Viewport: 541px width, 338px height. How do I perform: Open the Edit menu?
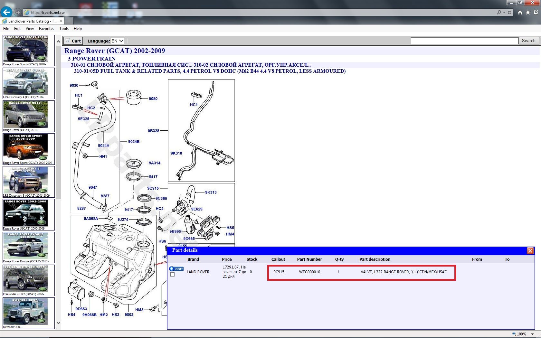[x=17, y=29]
